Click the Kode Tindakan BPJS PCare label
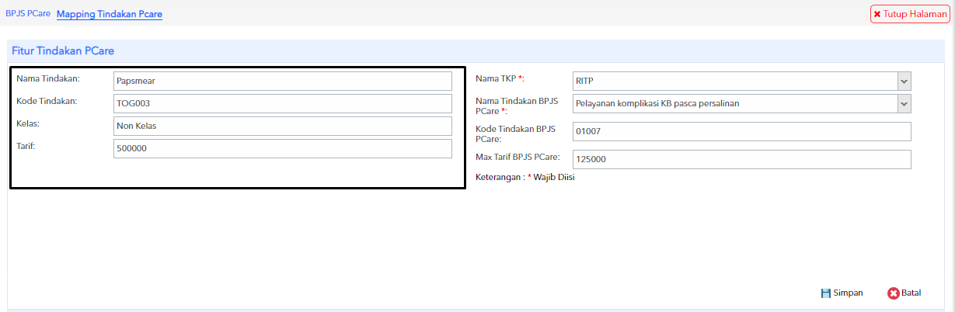 click(x=518, y=133)
